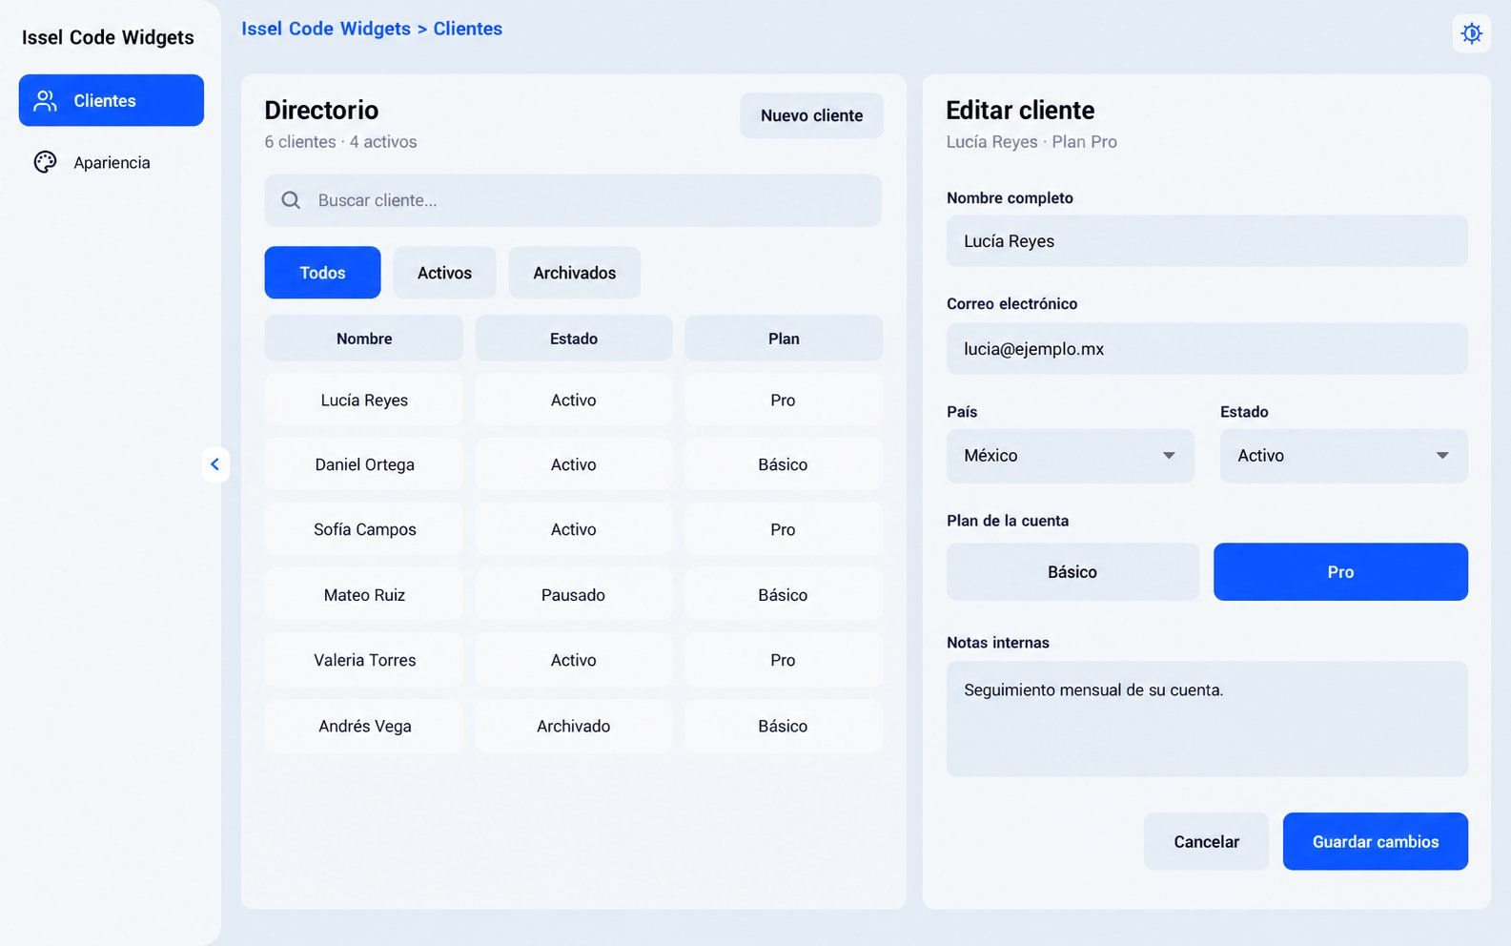Open Apariencia in the sidebar menu
Screen dimensions: 1511x946
point(112,162)
